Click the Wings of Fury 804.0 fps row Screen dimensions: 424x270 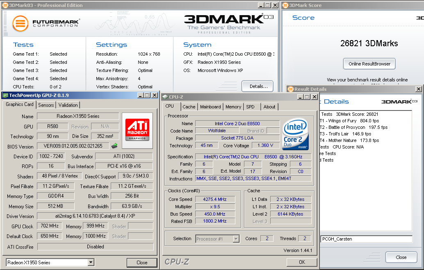click(349, 121)
